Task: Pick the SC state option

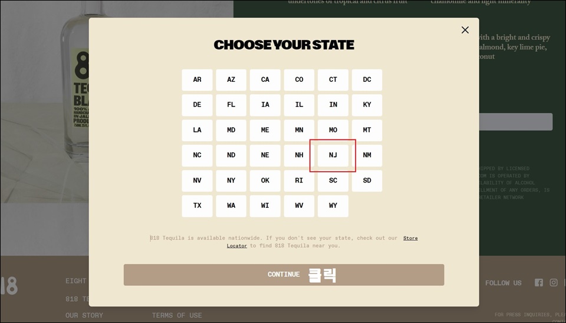Action: [x=333, y=181]
